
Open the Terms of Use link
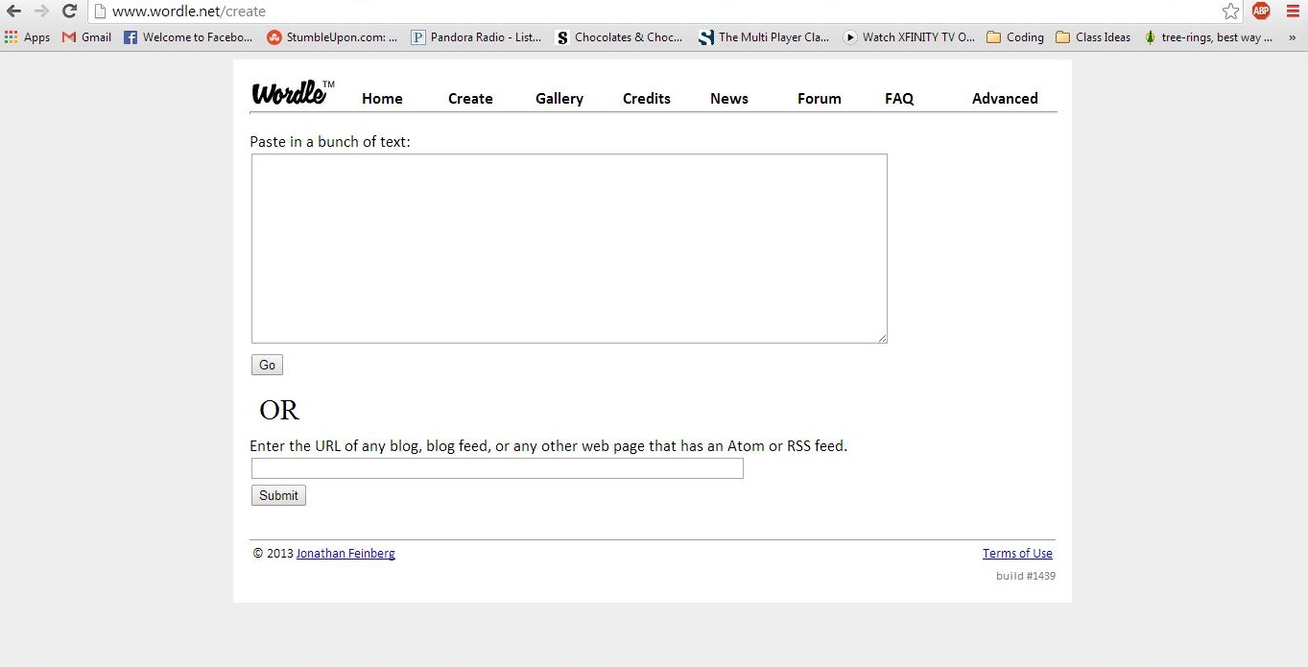click(1017, 554)
